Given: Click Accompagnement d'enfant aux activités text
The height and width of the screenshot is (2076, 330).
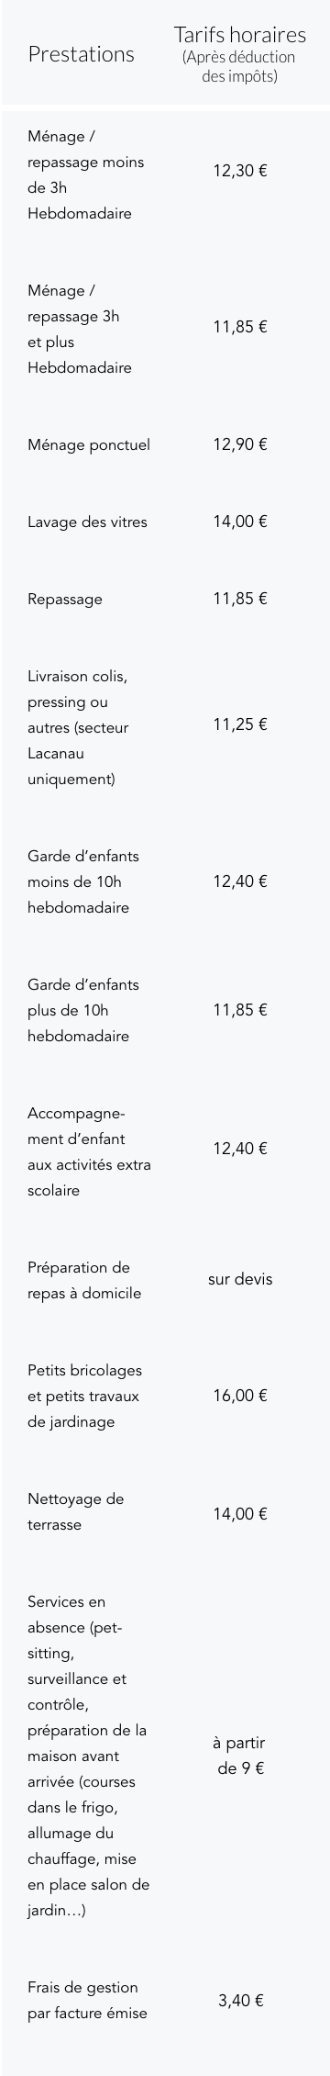Looking at the screenshot, I should (89, 1152).
